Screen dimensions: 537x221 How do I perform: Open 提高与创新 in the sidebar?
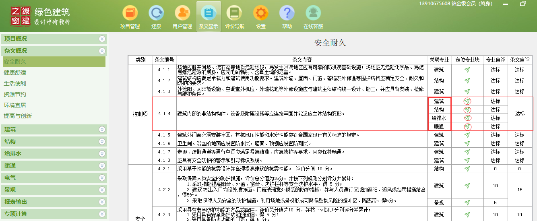[18, 116]
